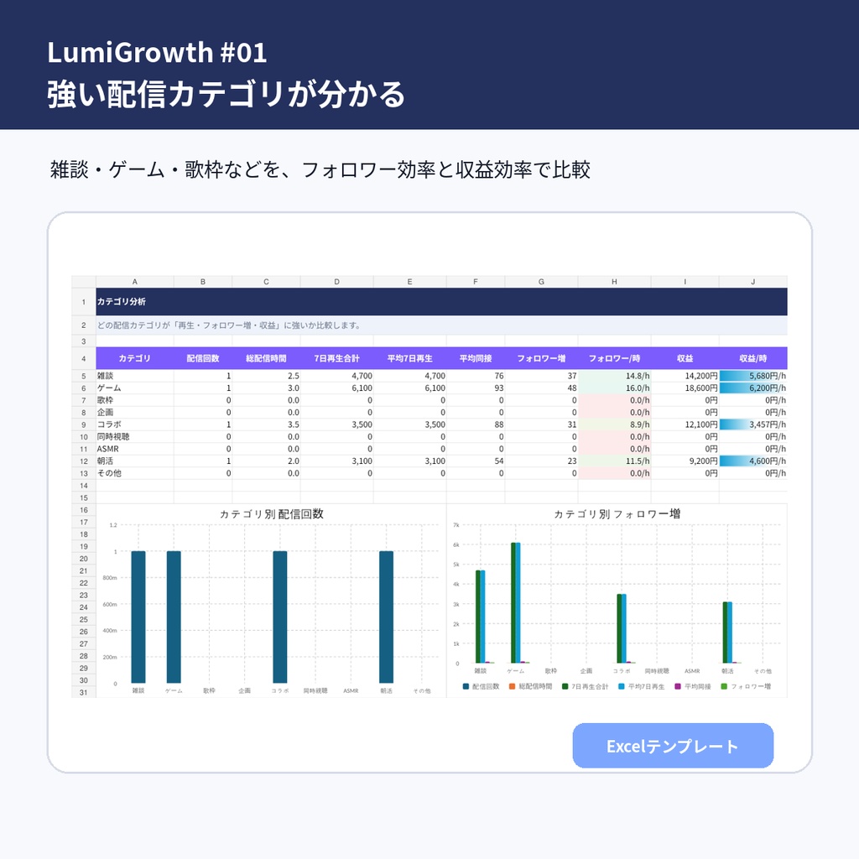Image resolution: width=859 pixels, height=859 pixels.
Task: Click the 平均7日再生 table header
Action: click(409, 358)
